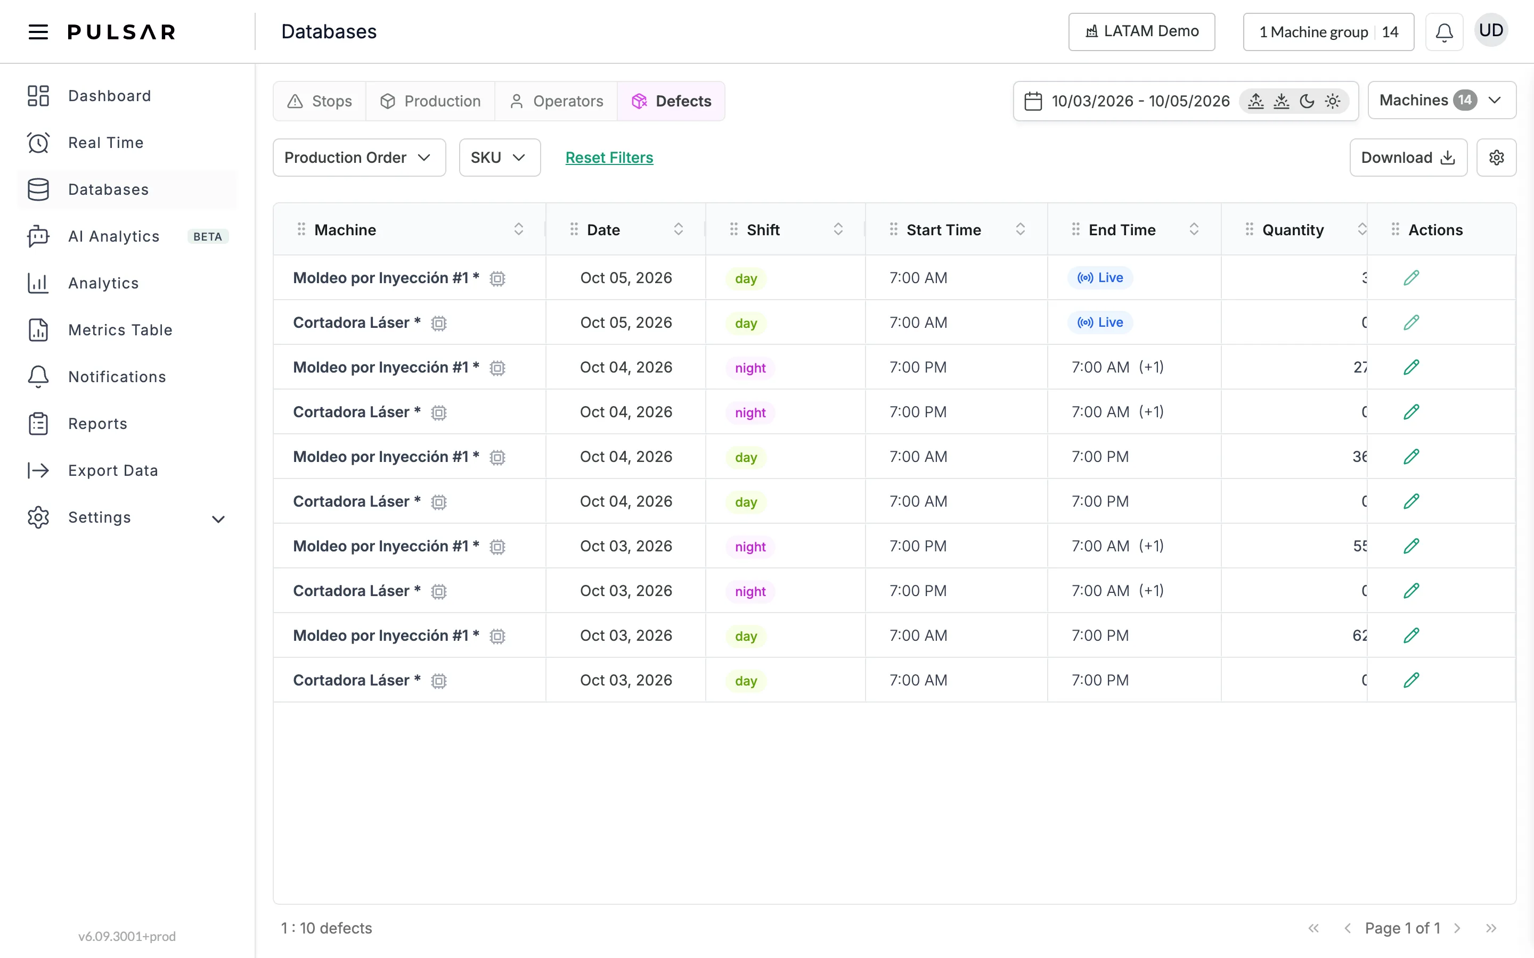Toggle the sun day shift filter
The height and width of the screenshot is (958, 1534).
click(1333, 101)
